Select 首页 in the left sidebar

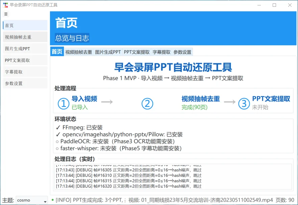point(25,25)
